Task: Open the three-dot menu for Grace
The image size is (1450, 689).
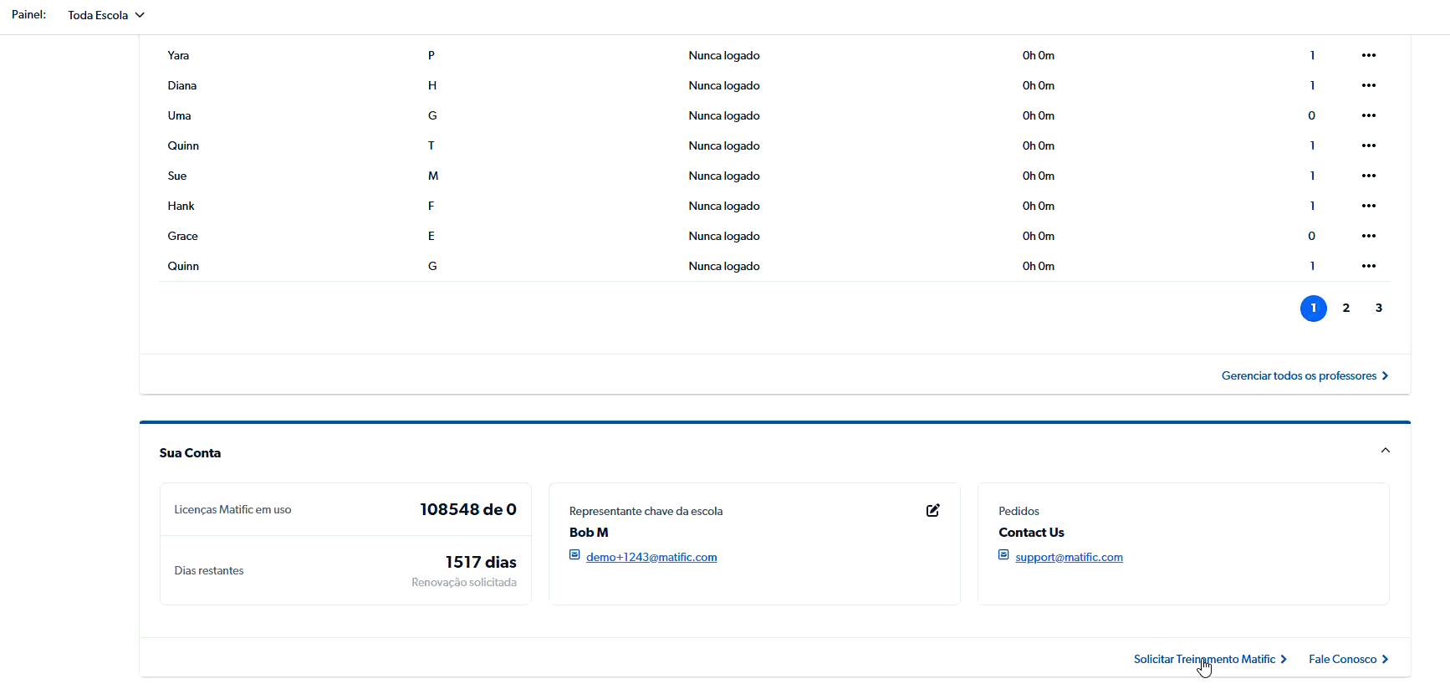Action: (1368, 236)
